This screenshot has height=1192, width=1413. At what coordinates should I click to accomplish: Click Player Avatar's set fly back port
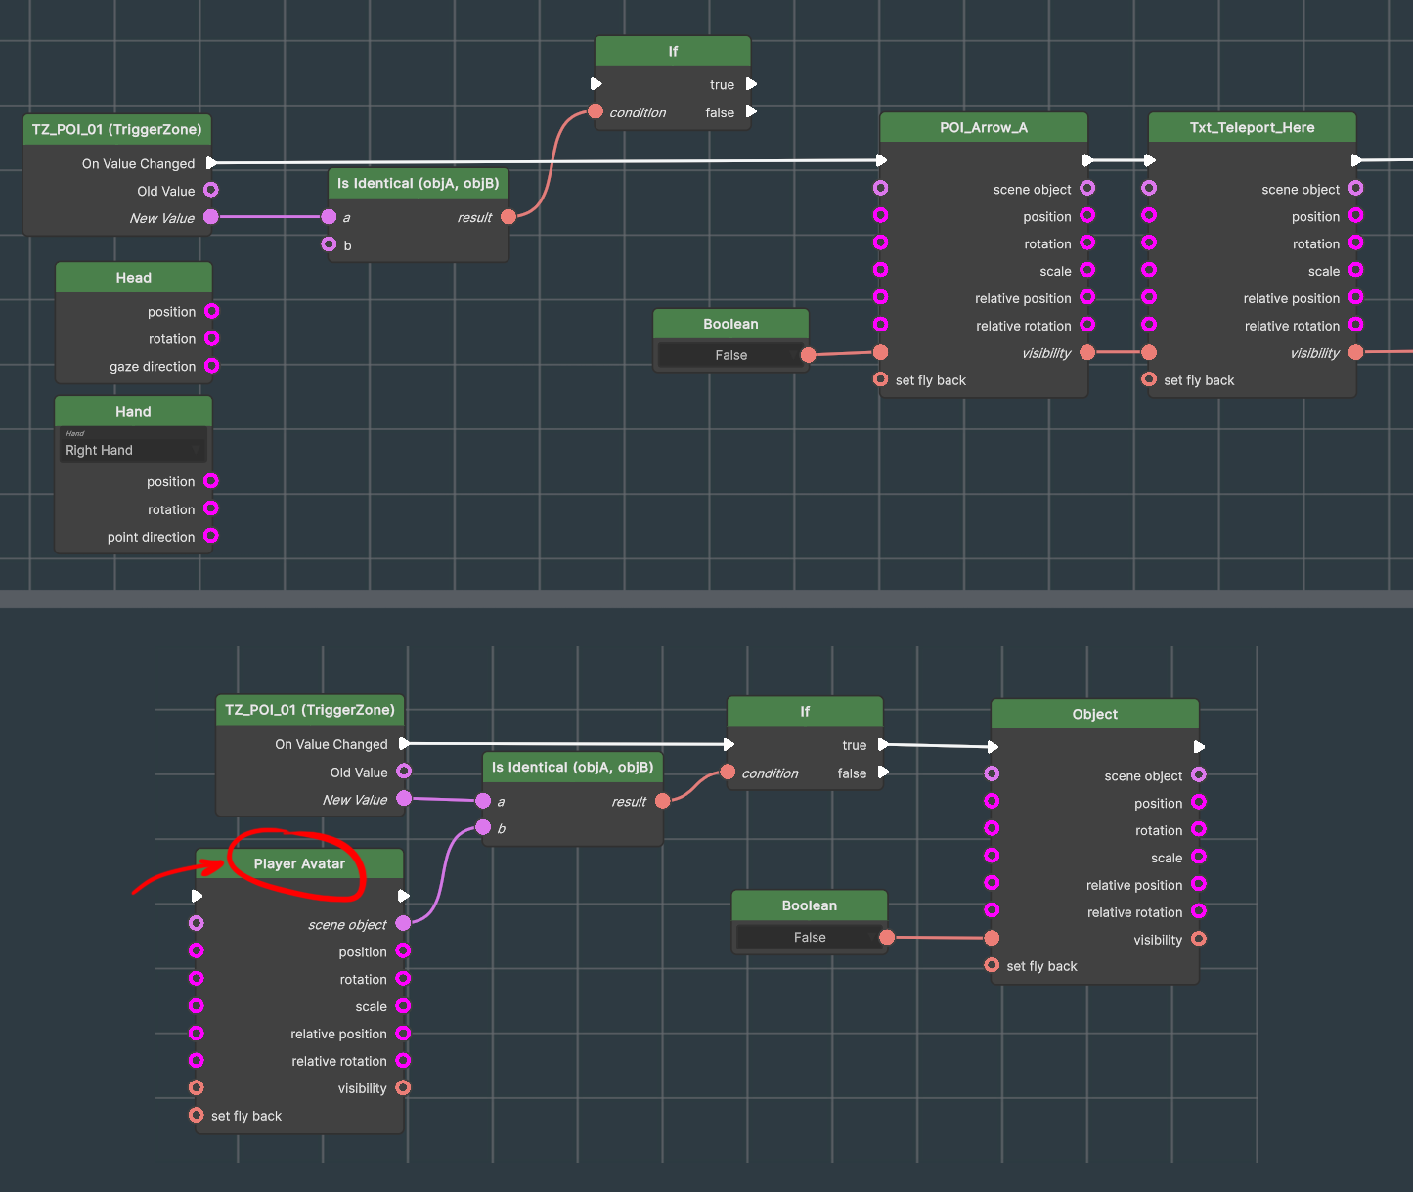coord(197,1115)
